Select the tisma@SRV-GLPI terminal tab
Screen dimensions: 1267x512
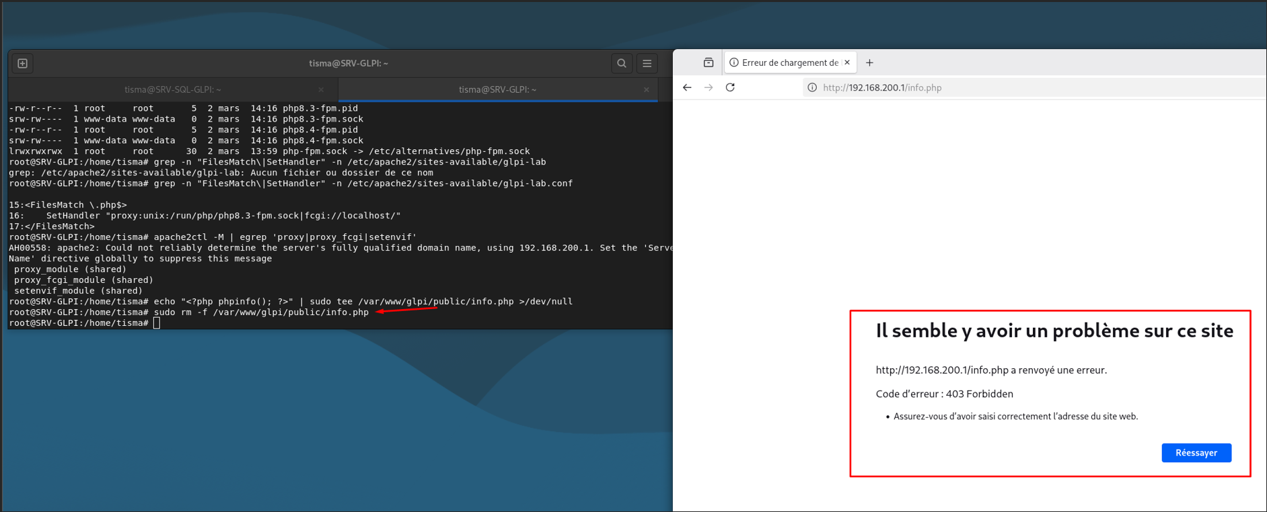click(497, 89)
